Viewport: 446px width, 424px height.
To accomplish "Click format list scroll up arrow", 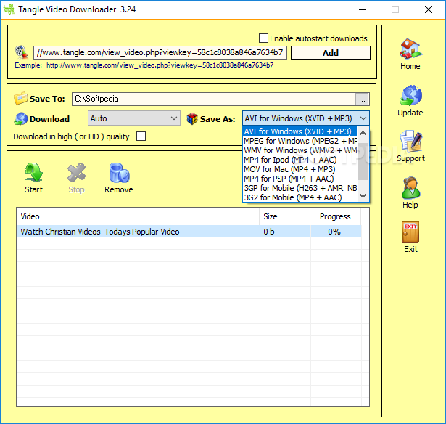I will pos(363,133).
